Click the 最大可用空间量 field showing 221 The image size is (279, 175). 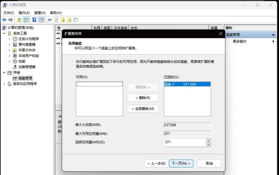coord(187,133)
